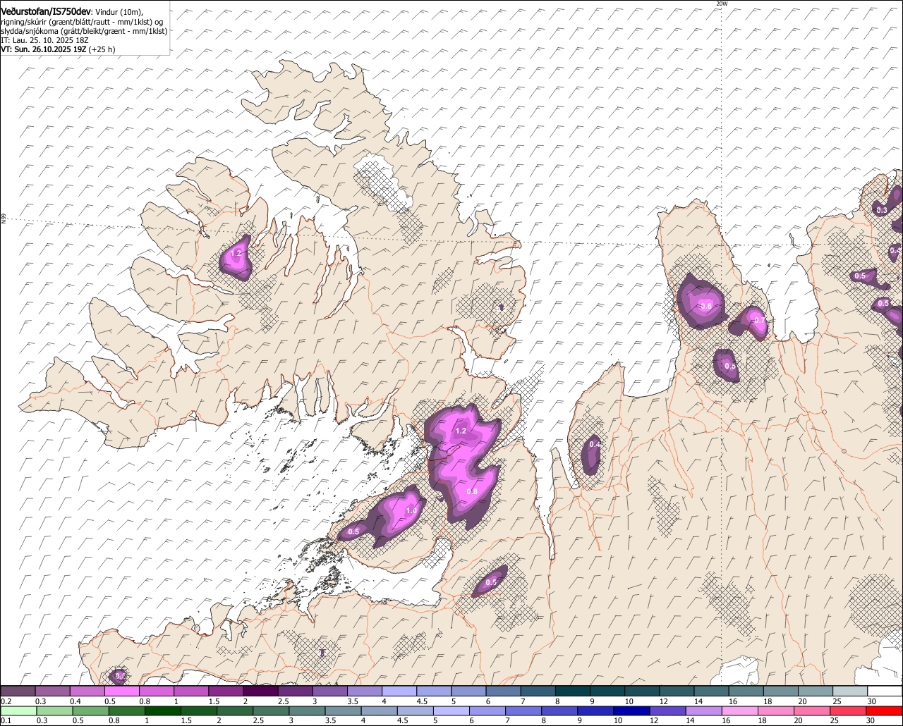The height and width of the screenshot is (726, 903).
Task: Click the 4.5 number under the top legend row
Action: click(423, 701)
